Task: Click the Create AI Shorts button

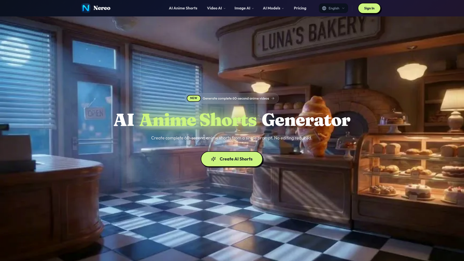Action: pos(232,159)
